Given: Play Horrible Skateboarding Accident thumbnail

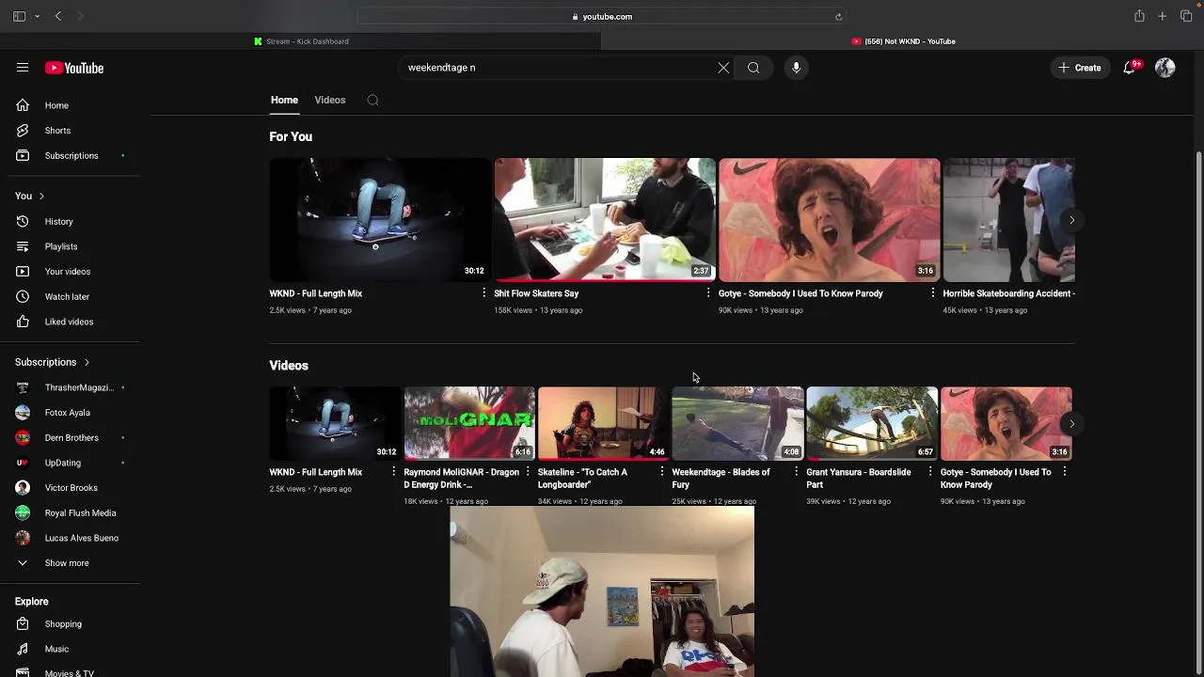Looking at the screenshot, I should [x=1009, y=220].
